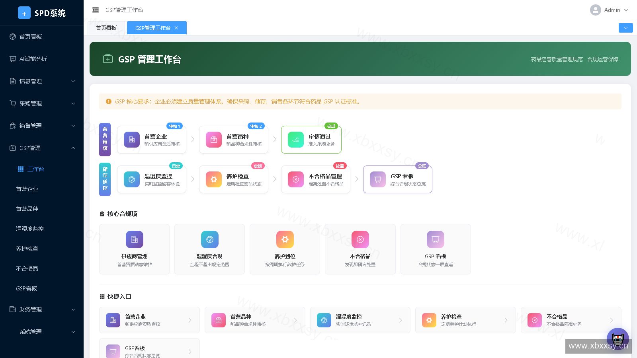Go to 养护检查 in sidebar submenu

click(42, 249)
